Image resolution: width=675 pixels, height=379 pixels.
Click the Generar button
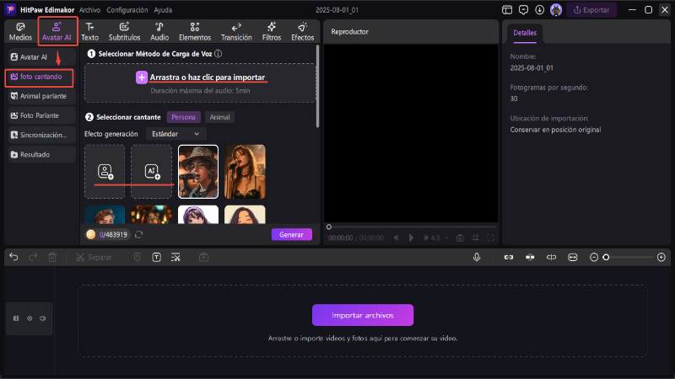click(x=291, y=235)
